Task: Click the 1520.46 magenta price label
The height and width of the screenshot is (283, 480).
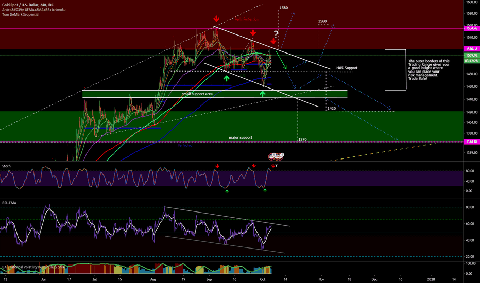Action: [472, 49]
